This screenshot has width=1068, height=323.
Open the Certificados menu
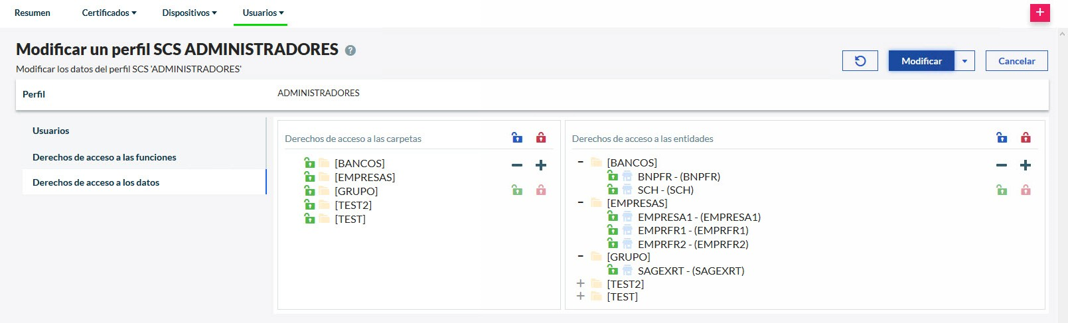click(109, 13)
